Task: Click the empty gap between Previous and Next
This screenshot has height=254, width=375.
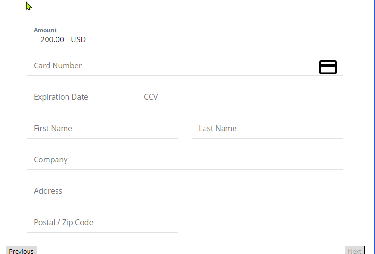Action: tap(191, 251)
